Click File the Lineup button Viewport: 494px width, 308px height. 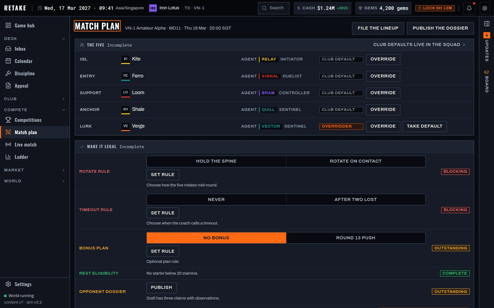[x=378, y=28]
